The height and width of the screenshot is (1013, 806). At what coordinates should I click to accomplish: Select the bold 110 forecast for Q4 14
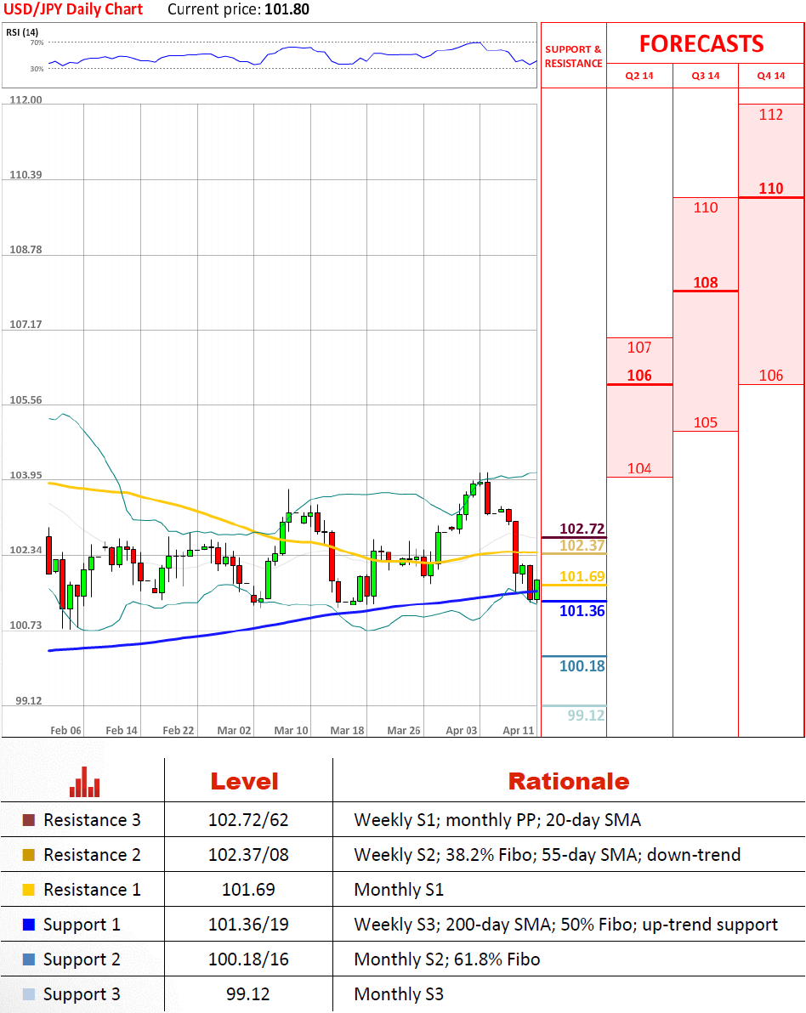click(771, 189)
